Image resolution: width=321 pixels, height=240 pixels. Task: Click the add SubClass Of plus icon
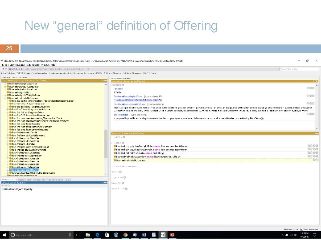[123, 143]
